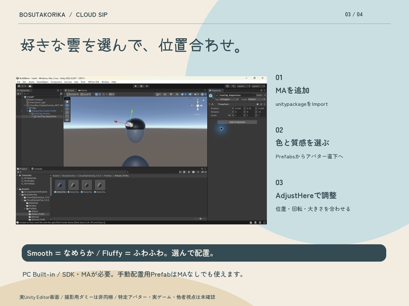Select the Transform tool in Scene overlay
409x306 pixels.
pyautogui.click(x=67, y=120)
